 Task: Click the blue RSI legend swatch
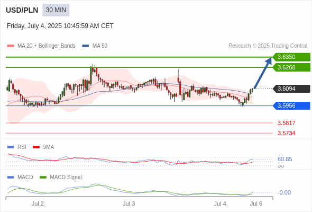(x=11, y=147)
